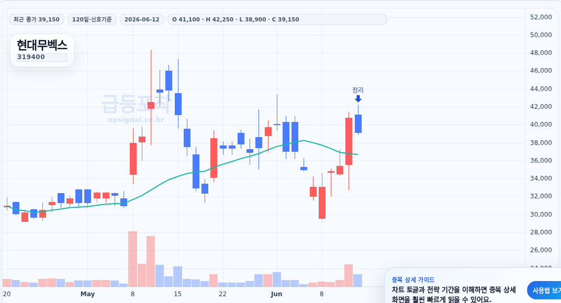Click the 정리 signal label

click(x=358, y=90)
